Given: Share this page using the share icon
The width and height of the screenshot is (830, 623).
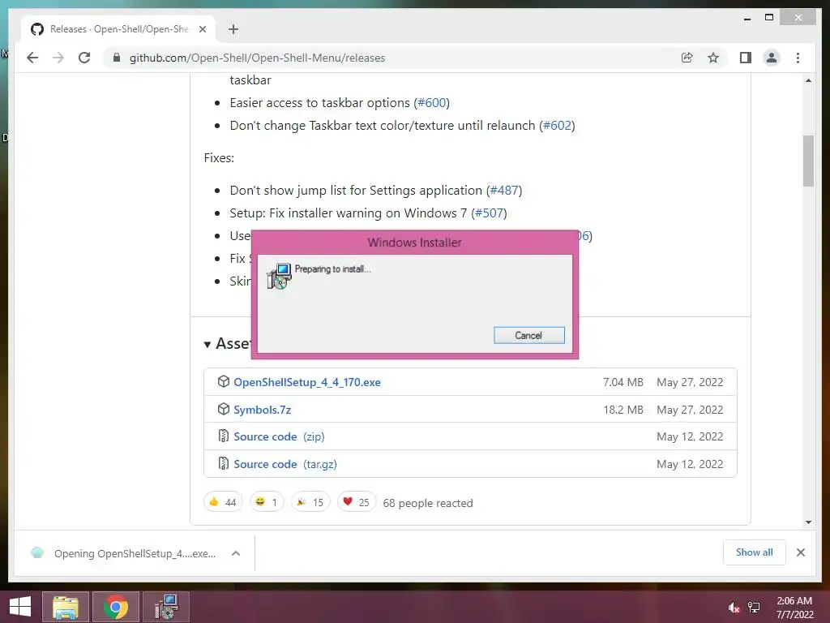Looking at the screenshot, I should coord(687,58).
